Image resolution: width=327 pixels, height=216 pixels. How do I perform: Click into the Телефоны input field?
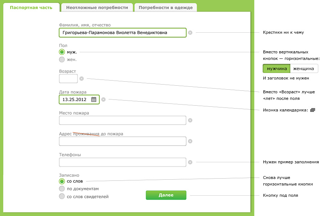[122, 162]
